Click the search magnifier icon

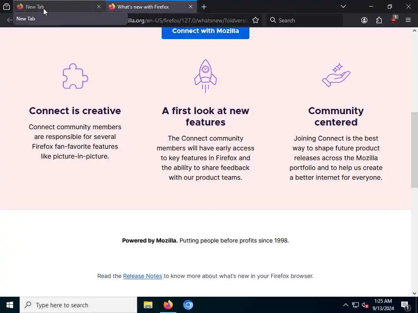point(273,20)
